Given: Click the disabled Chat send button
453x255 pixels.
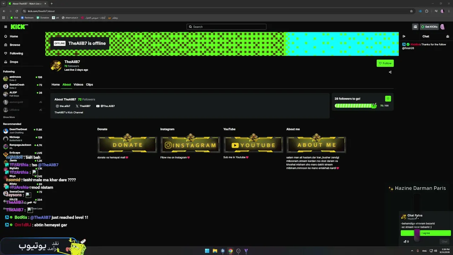Looking at the screenshot, I should click(445, 242).
